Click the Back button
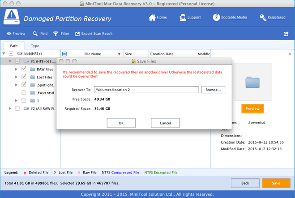295x198 pixels. (245, 183)
